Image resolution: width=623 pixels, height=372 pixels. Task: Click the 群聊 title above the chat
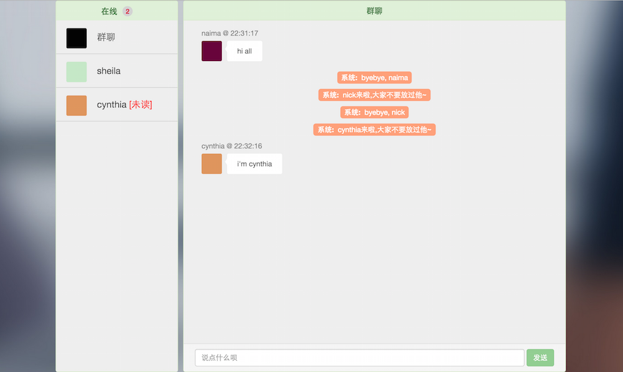[x=374, y=11]
